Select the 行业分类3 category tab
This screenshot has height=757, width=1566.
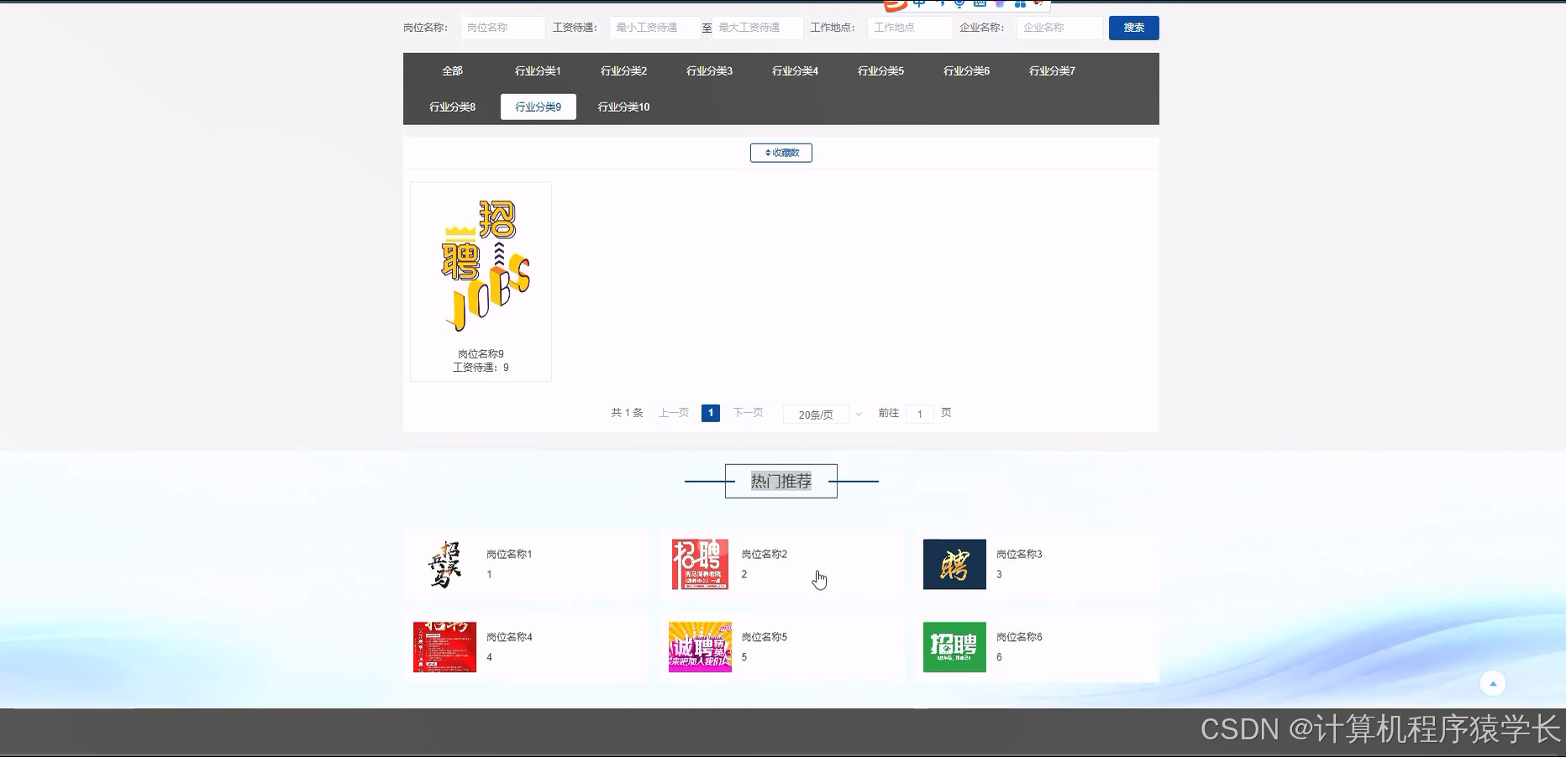(709, 70)
